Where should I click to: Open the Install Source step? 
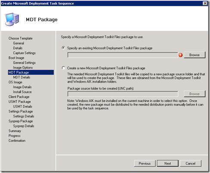pos(22,92)
